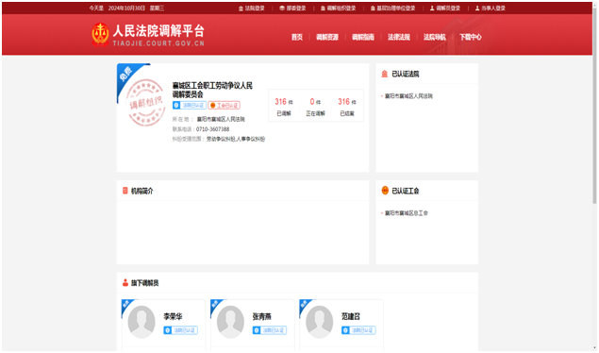599x353 pixels.
Task: Open 襄阳市襄城区人民法院 in certified courts list
Action: [408, 96]
